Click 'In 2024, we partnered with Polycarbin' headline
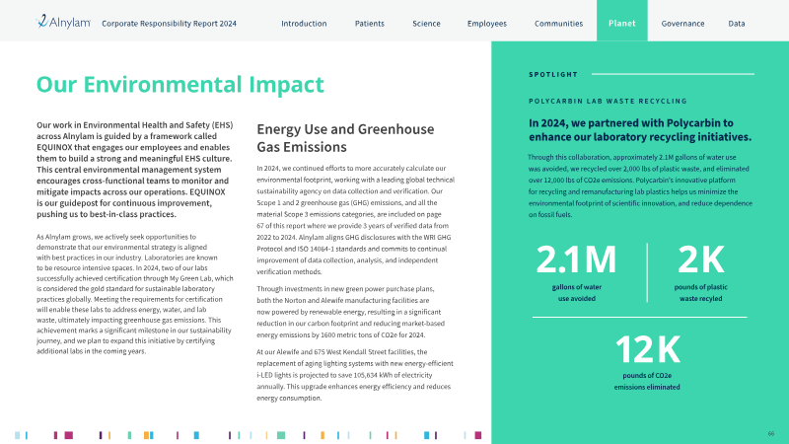789x444 pixels. [640, 130]
